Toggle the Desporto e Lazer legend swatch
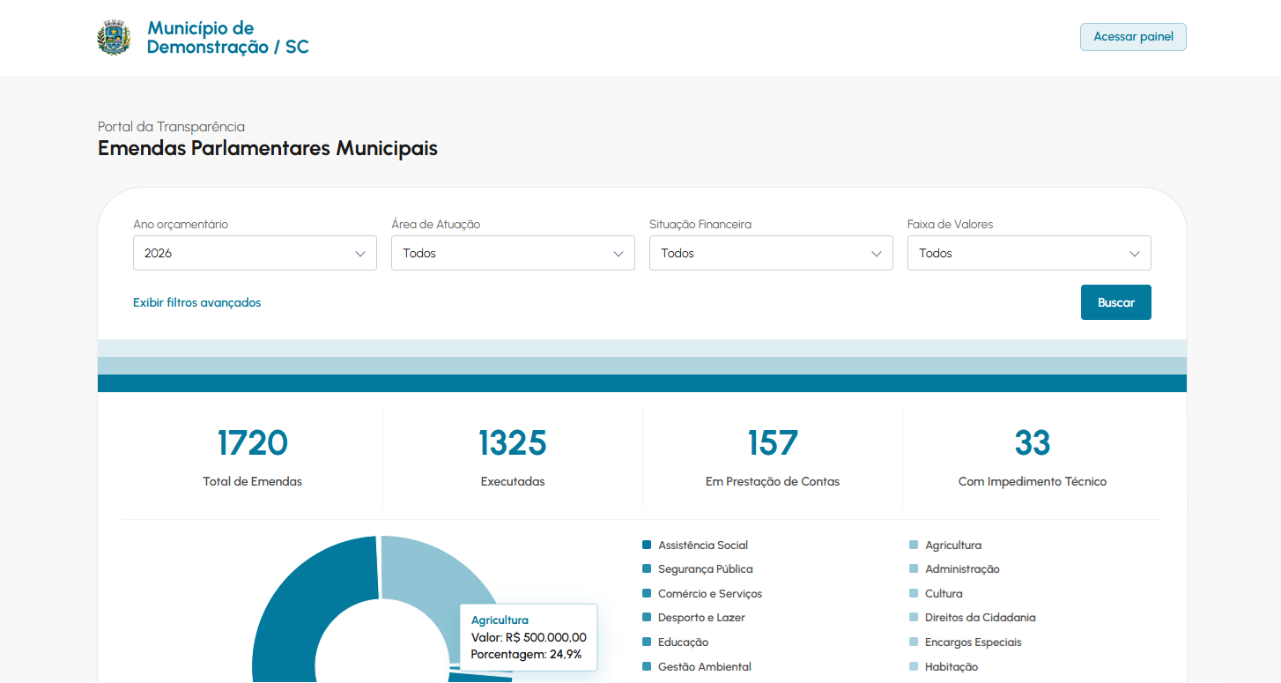The height and width of the screenshot is (683, 1281). click(x=647, y=618)
